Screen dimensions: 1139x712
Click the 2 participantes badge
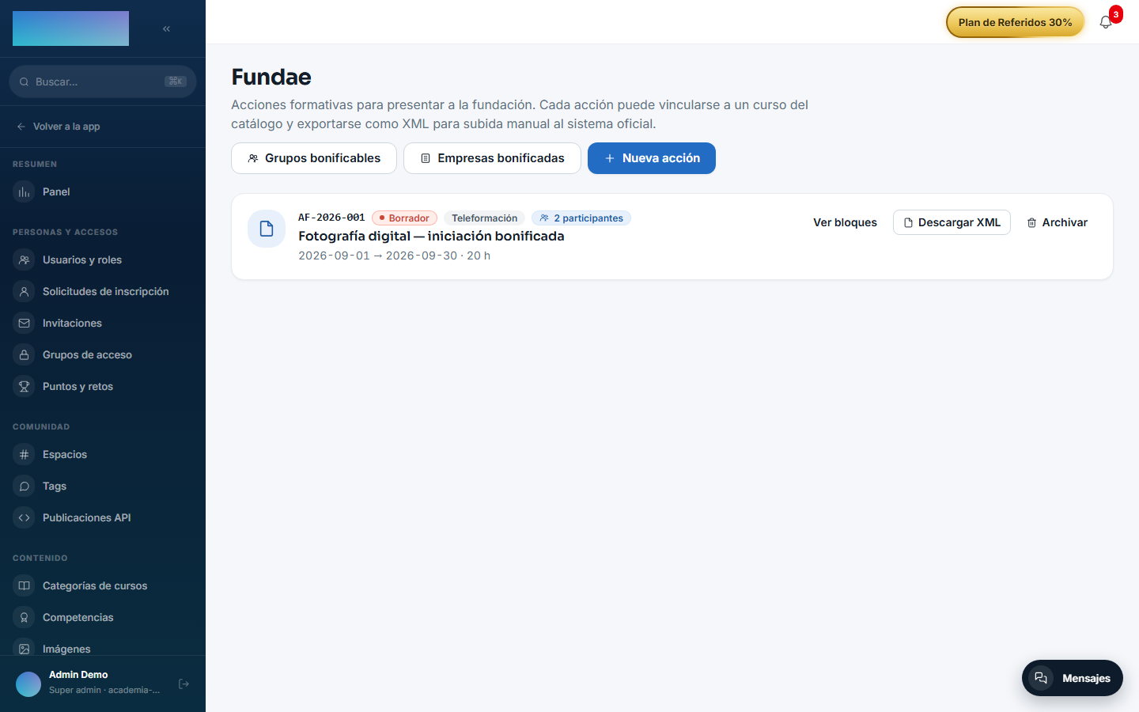point(581,218)
